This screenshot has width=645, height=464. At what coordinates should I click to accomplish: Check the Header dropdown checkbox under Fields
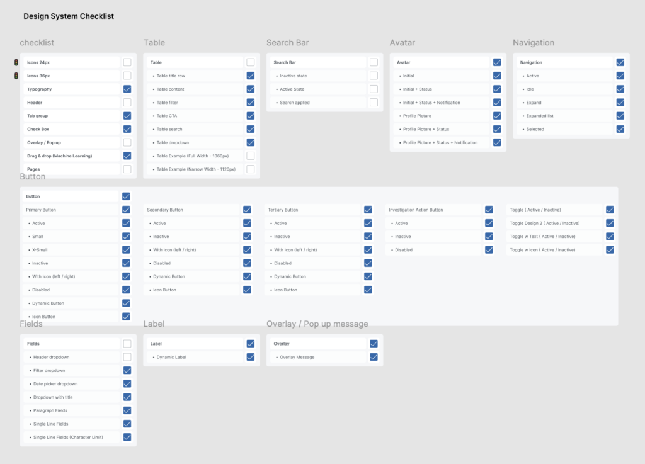click(127, 357)
